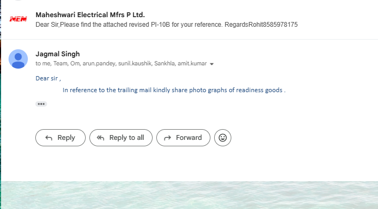
Task: Click the double-arrow Reply to all icon
Action: coord(100,138)
